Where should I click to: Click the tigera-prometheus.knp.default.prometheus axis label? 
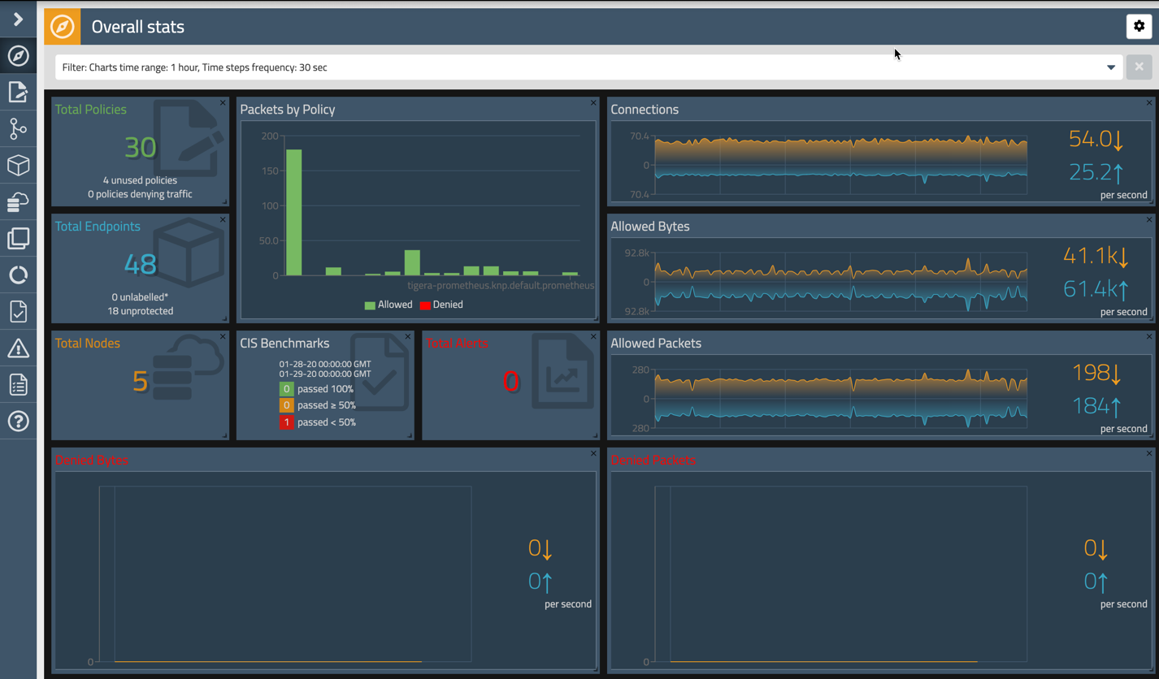tap(501, 286)
